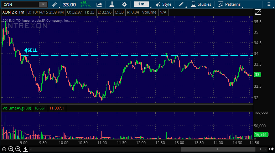This screenshot has height=153, width=275.
Task: Click the C: 33 close value
Action: click(119, 12)
